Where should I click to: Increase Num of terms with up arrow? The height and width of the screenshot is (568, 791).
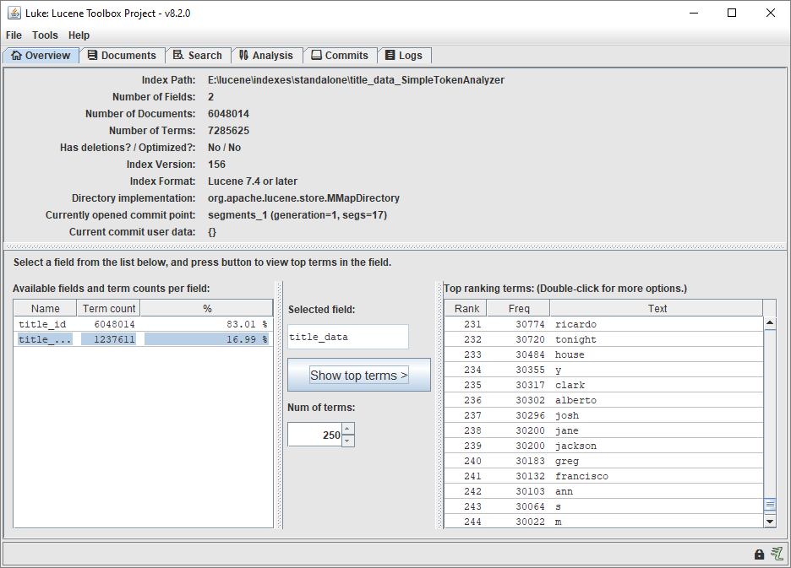pyautogui.click(x=348, y=429)
